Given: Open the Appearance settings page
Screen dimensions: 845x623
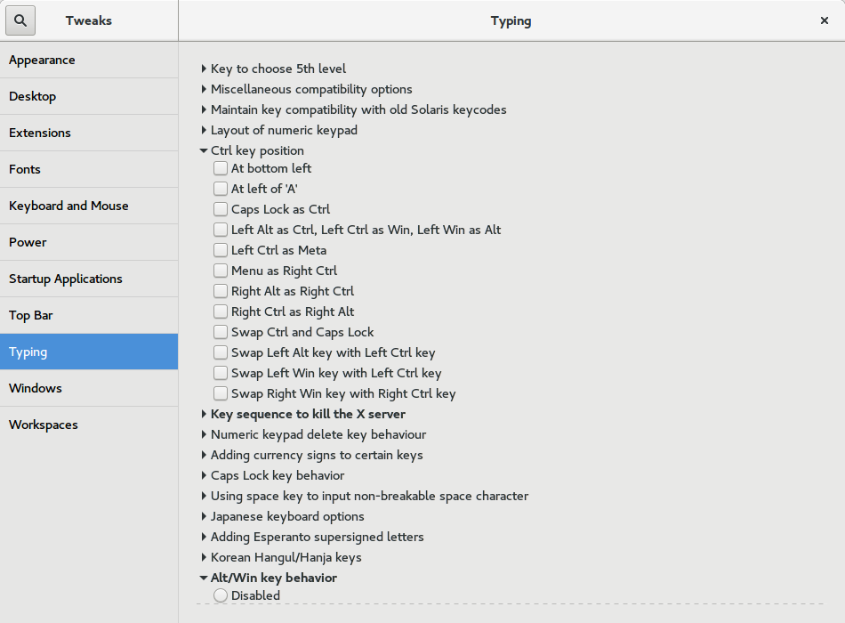Looking at the screenshot, I should 42,60.
